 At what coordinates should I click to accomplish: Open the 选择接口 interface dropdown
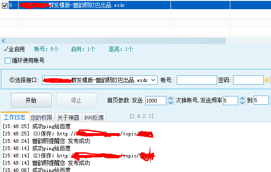point(153,80)
